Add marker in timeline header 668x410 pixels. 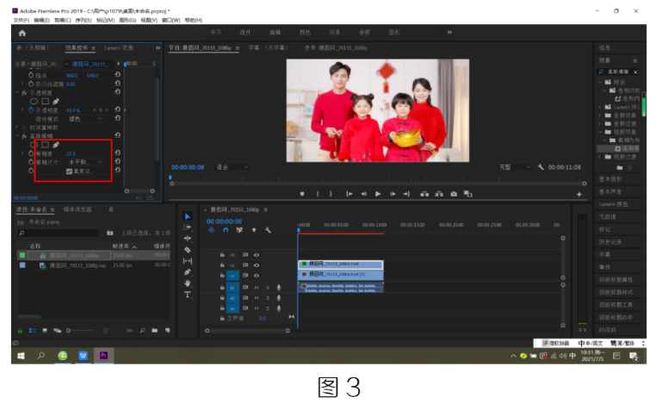(x=254, y=230)
